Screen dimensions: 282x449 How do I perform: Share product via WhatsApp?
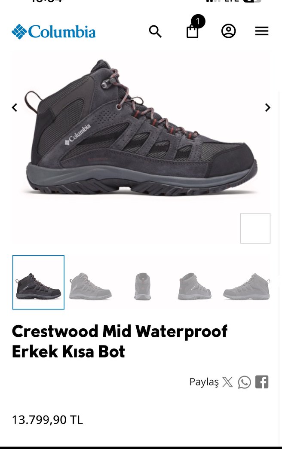point(244,382)
